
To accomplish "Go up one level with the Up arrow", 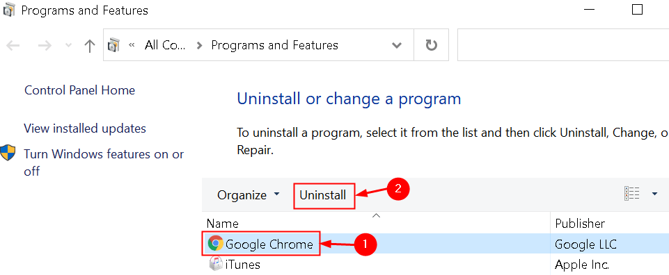I will [90, 46].
